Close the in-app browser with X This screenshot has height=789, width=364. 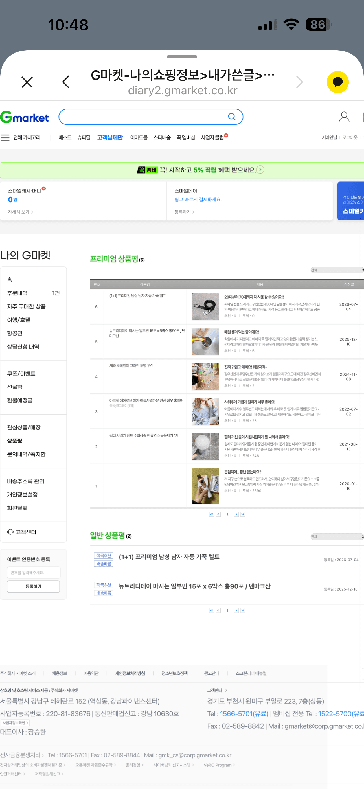27,82
